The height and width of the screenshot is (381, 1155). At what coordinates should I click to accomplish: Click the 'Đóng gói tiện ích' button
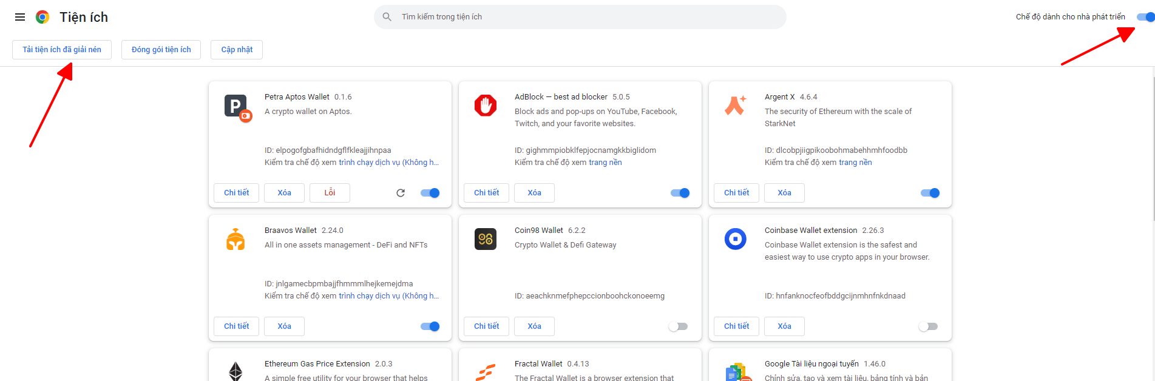161,50
